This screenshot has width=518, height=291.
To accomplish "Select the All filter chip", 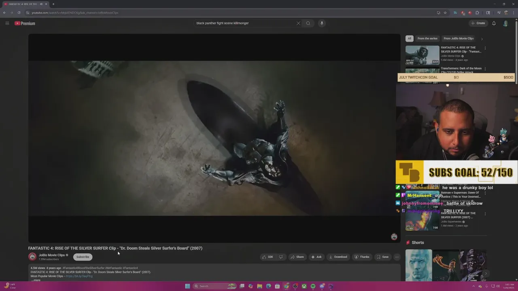I will (410, 38).
